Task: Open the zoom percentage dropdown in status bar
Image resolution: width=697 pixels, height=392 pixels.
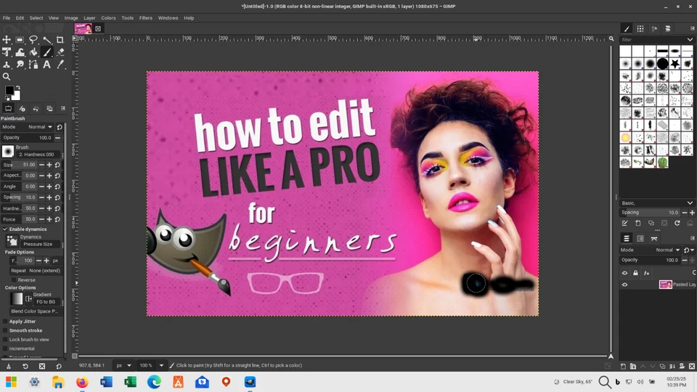Action: pos(161,365)
